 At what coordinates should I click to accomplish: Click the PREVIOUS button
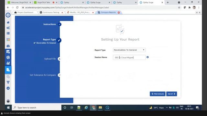158,94
